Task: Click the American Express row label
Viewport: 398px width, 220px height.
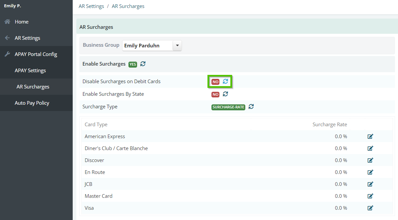Action: [x=105, y=137]
